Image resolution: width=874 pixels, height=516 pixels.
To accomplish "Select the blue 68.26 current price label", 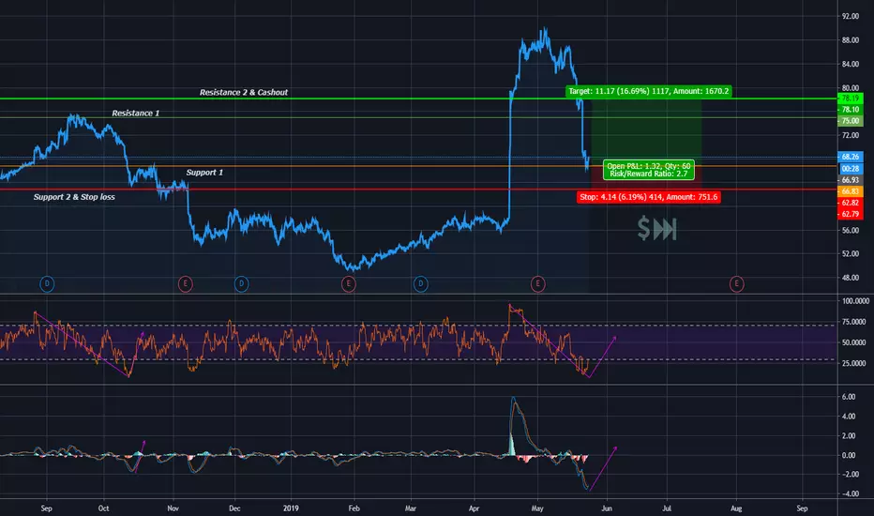I will 850,157.
